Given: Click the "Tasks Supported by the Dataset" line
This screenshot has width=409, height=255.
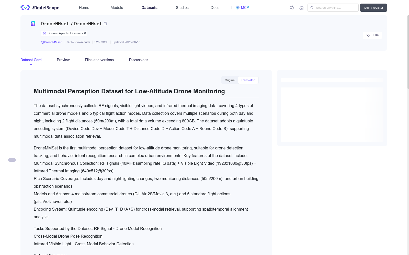Looking at the screenshot, I should pos(98,228).
